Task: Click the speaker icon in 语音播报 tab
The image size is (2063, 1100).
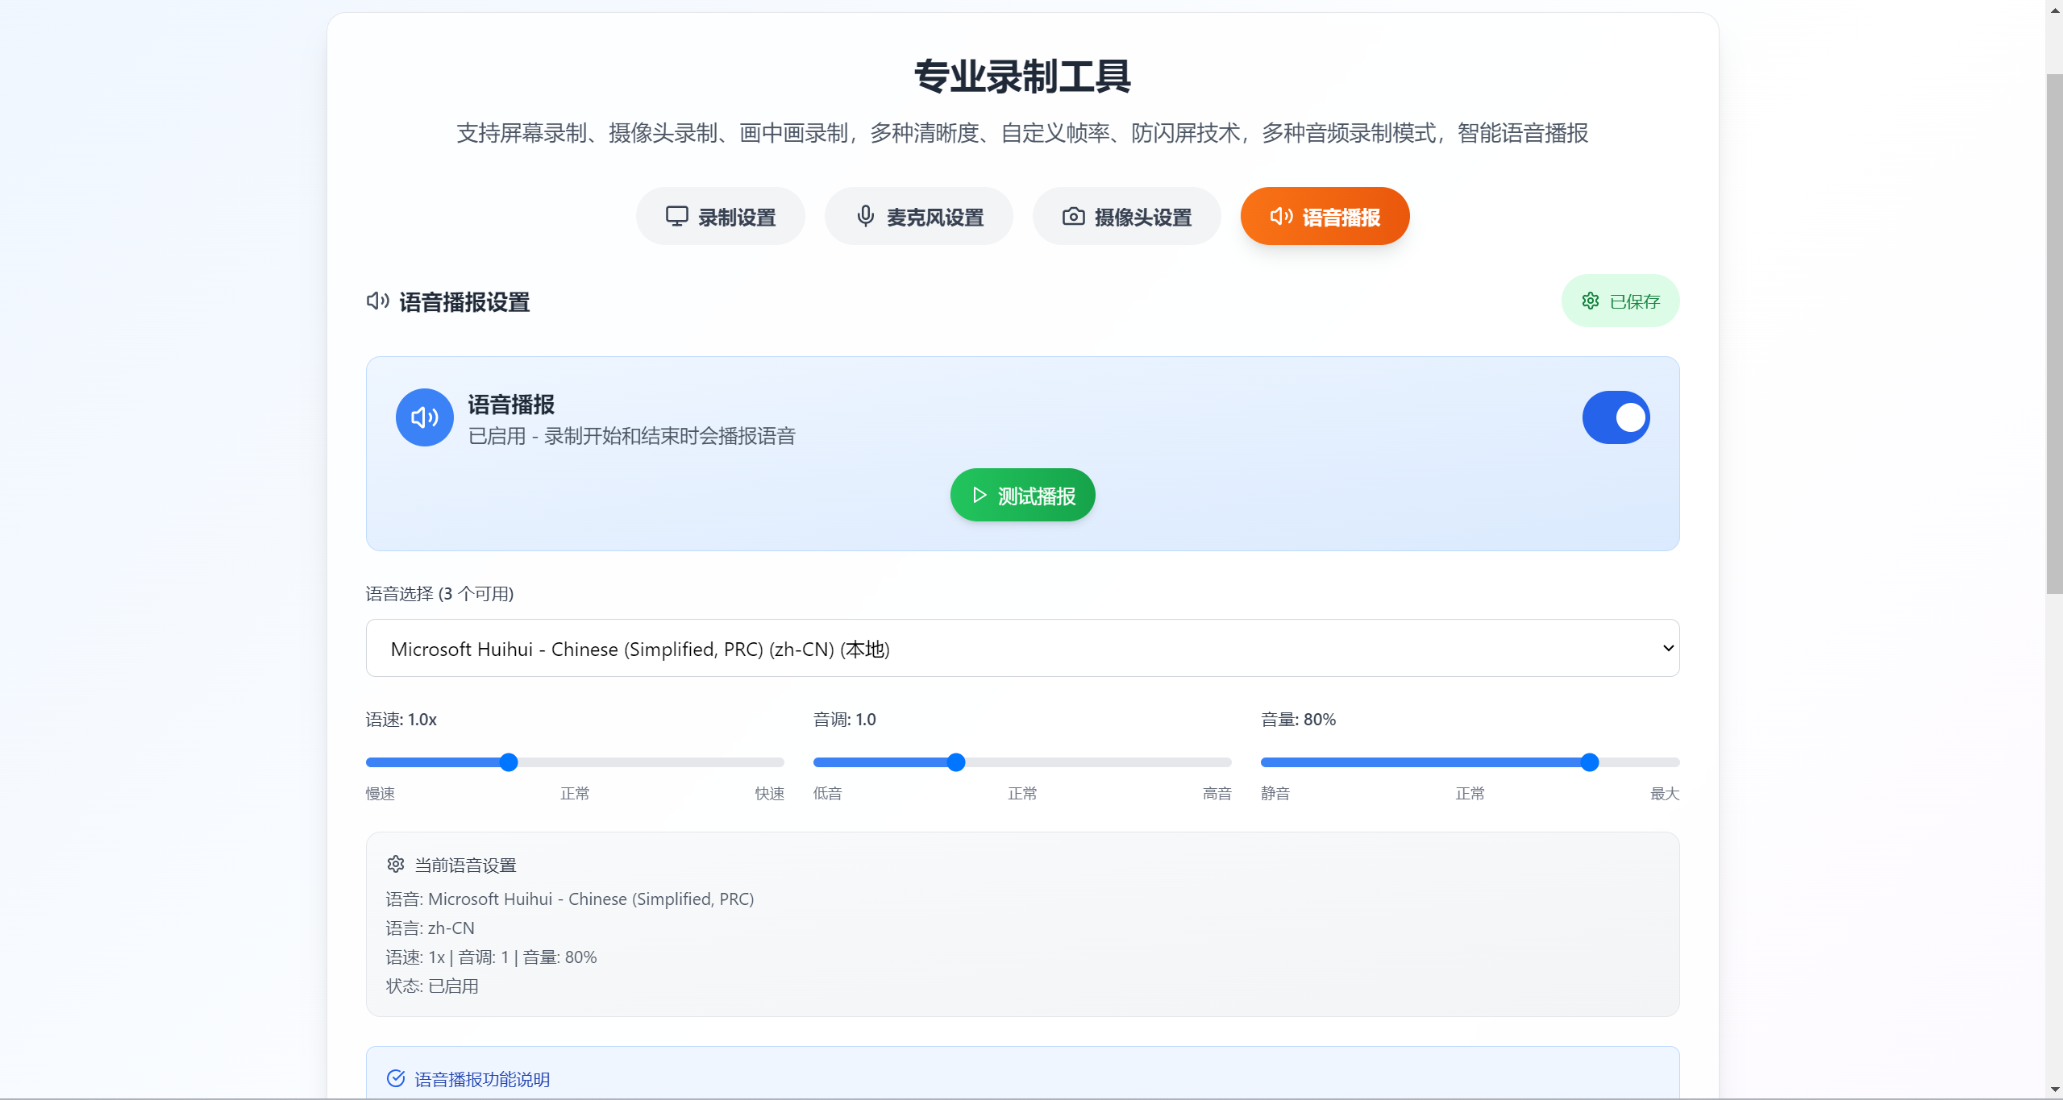Action: pyautogui.click(x=1281, y=216)
